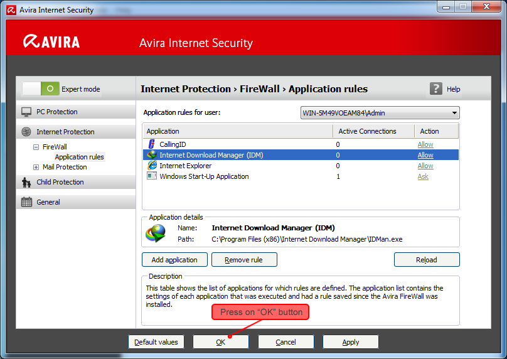Image resolution: width=507 pixels, height=359 pixels.
Task: Open the PC Protection section
Action: click(x=76, y=112)
